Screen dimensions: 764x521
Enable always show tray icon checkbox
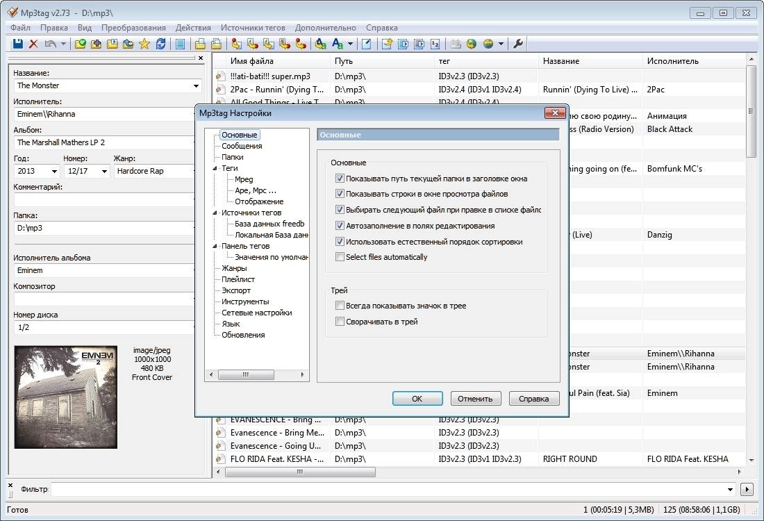(x=340, y=306)
